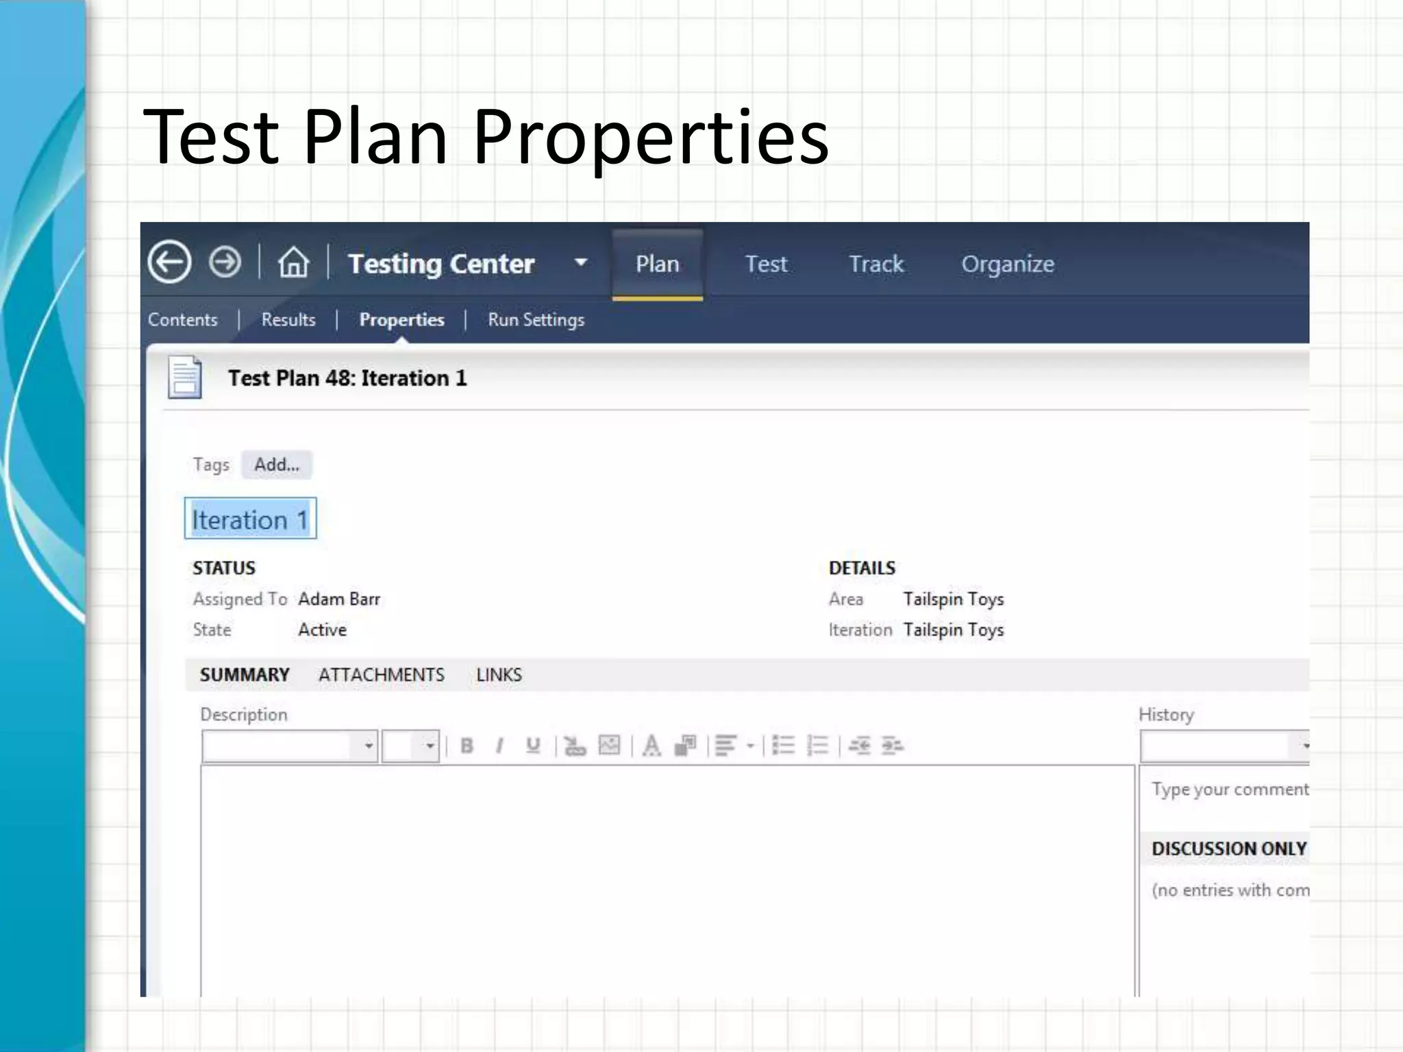The image size is (1403, 1052).
Task: Switch to the LINKS tab
Action: tap(499, 675)
